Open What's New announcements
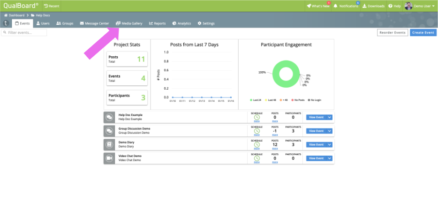The image size is (438, 210). point(318,6)
